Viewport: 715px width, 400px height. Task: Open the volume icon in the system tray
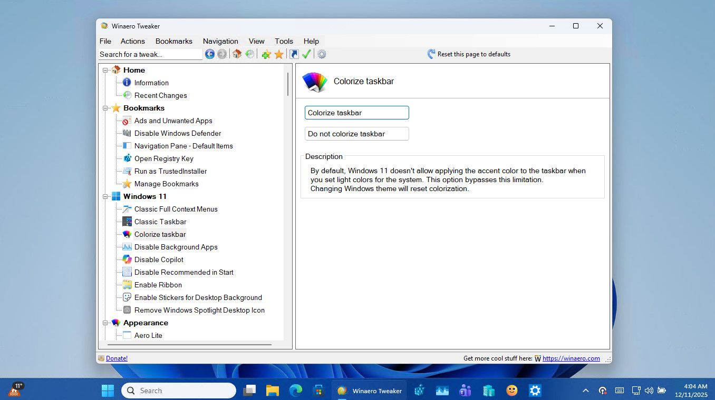[x=649, y=391]
